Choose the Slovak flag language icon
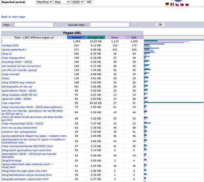Viewport: 204px width, 182px height. [x=182, y=4]
